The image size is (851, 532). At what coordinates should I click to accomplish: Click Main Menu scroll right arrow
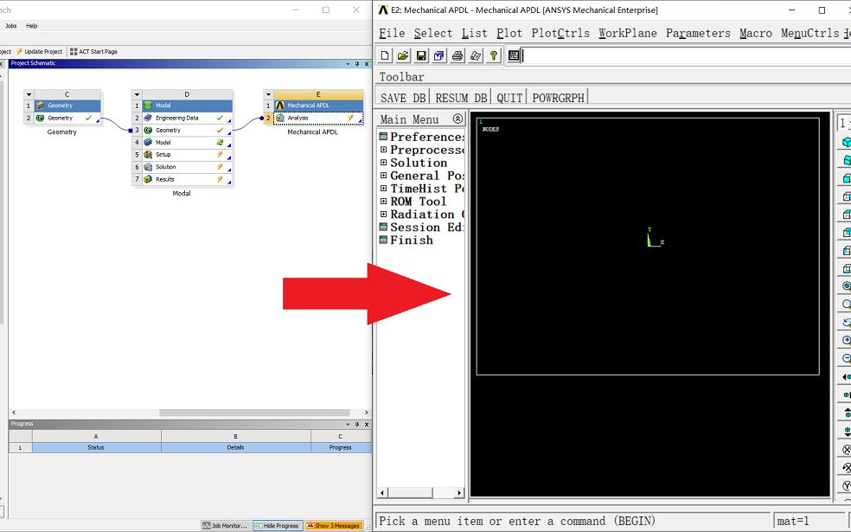coord(459,493)
